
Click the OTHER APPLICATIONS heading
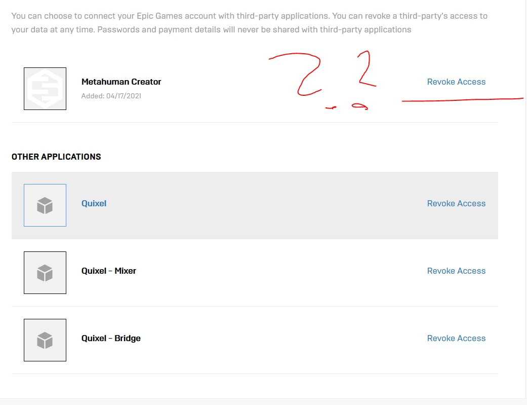point(56,157)
